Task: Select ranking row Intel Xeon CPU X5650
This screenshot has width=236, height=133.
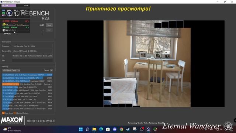Action: pos(27,96)
